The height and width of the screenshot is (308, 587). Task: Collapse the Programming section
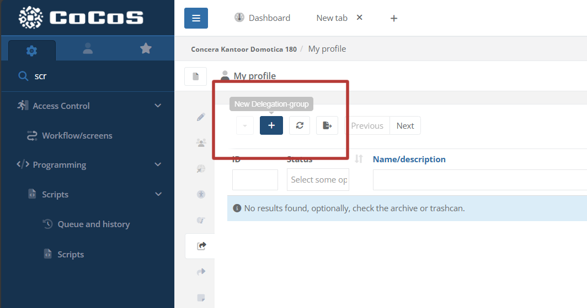point(158,164)
